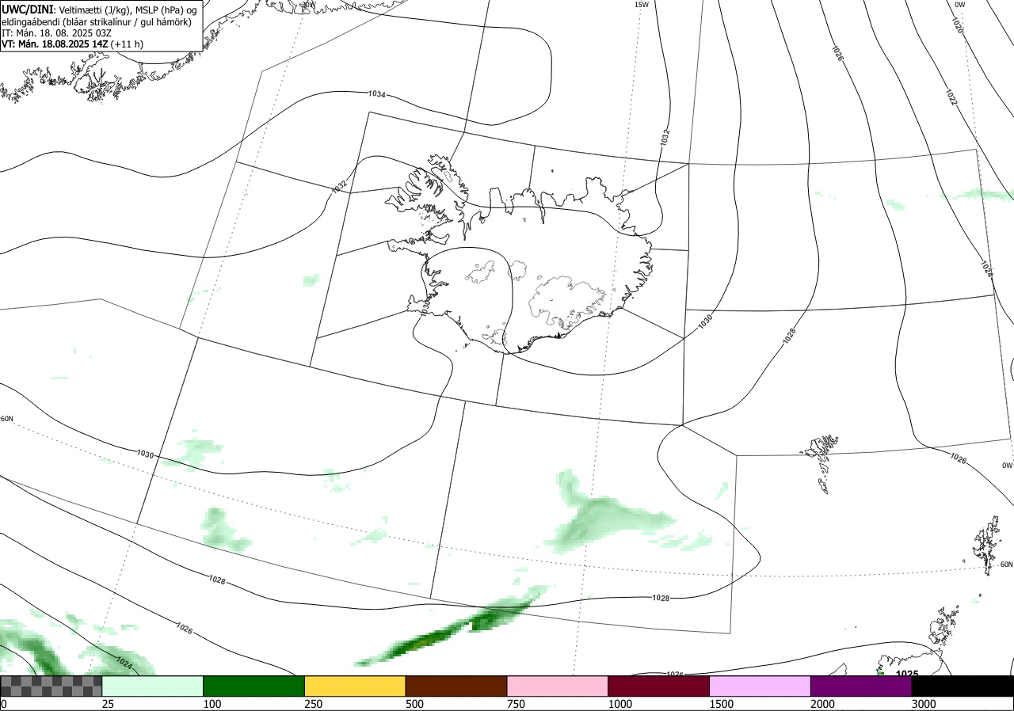Click the legend value "1000"
The width and height of the screenshot is (1014, 711).
(x=620, y=704)
